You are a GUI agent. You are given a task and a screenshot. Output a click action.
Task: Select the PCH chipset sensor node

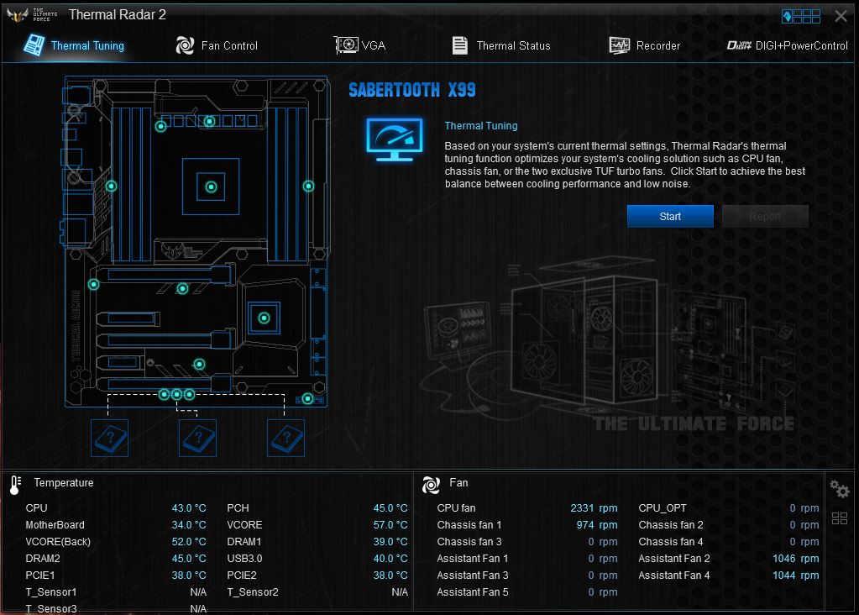pos(264,318)
